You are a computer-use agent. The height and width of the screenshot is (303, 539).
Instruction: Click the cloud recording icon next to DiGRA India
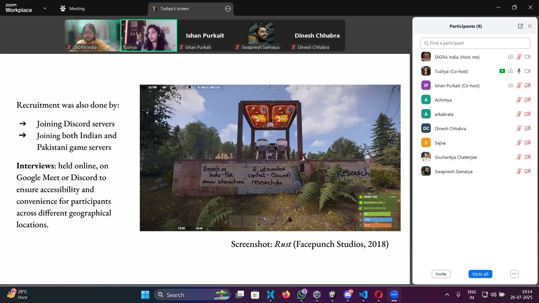point(510,57)
